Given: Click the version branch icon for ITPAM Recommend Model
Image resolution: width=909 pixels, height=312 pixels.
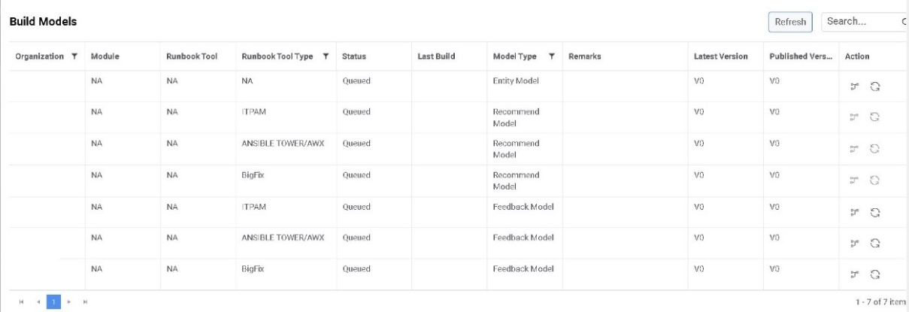Looking at the screenshot, I should (x=853, y=117).
